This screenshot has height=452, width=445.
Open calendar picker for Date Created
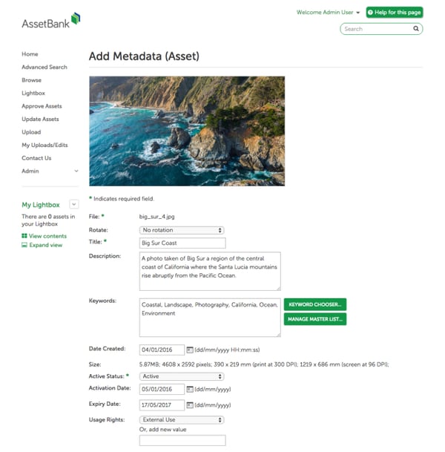[x=190, y=350]
